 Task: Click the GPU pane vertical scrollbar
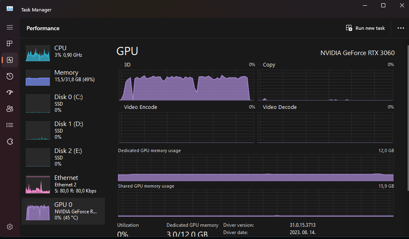[407, 122]
